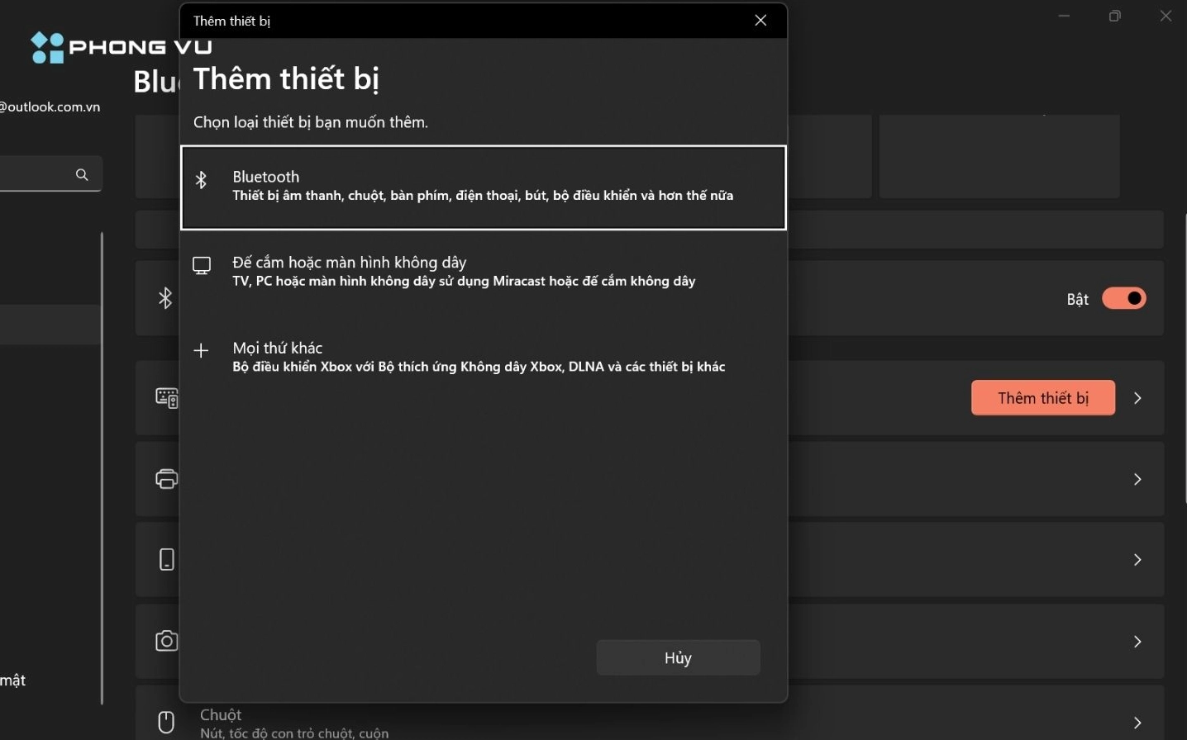Close the Thêm thiết bị dialog
The image size is (1187, 740).
coord(760,21)
